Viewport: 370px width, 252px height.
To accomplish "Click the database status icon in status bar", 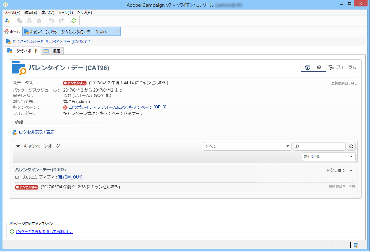I will [356, 245].
